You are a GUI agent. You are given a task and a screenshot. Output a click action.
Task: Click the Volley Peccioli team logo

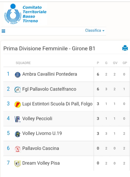[18, 119]
